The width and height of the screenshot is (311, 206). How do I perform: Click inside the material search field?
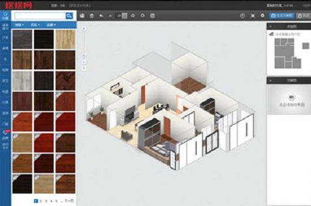40,16
